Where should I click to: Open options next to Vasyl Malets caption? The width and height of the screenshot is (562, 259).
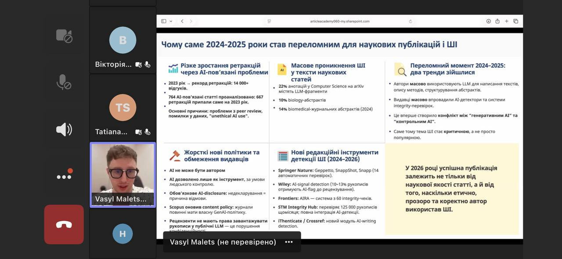click(288, 242)
